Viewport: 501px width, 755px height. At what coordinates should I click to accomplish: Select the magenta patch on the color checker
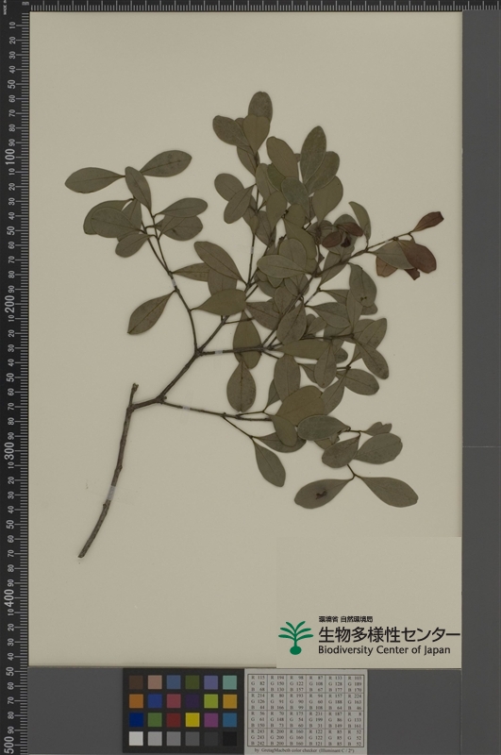tap(210, 719)
